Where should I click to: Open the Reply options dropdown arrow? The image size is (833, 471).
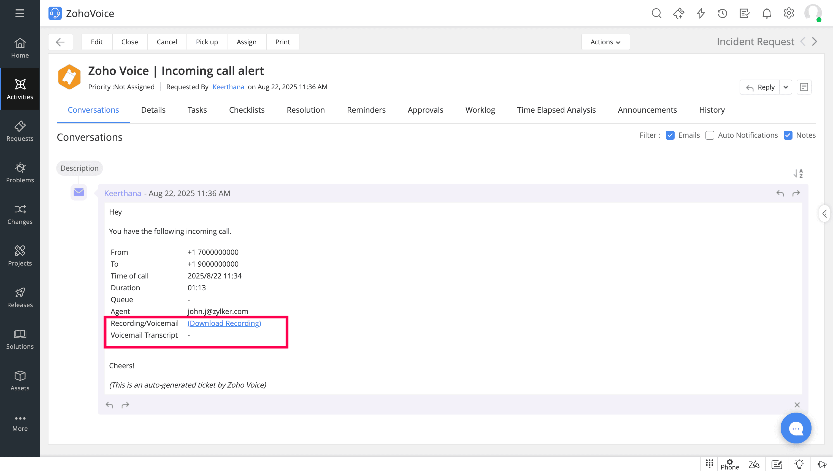click(x=785, y=87)
